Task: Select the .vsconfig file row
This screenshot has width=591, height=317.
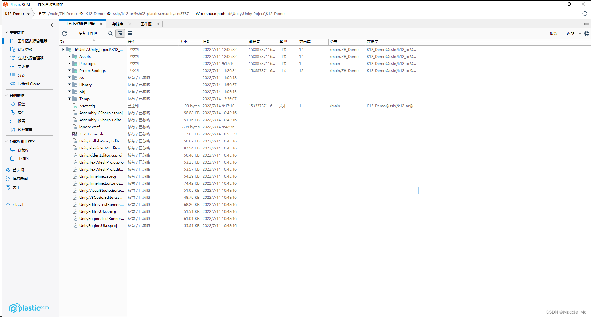Action: [x=239, y=106]
